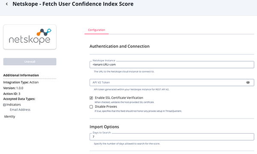Screen dimensions: 257x154
Task: Click the Netskope logo thumbnail
Action: pyautogui.click(x=30, y=37)
